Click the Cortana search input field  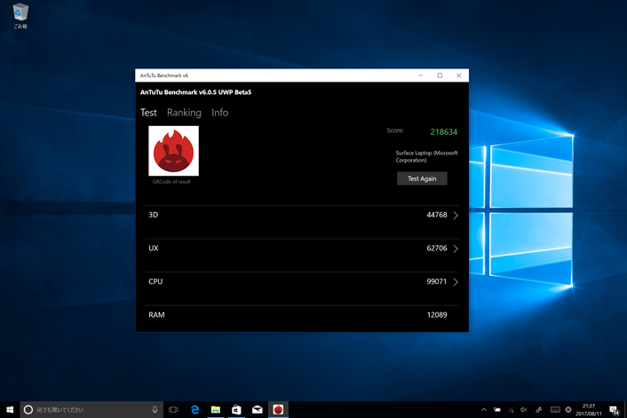click(91, 410)
